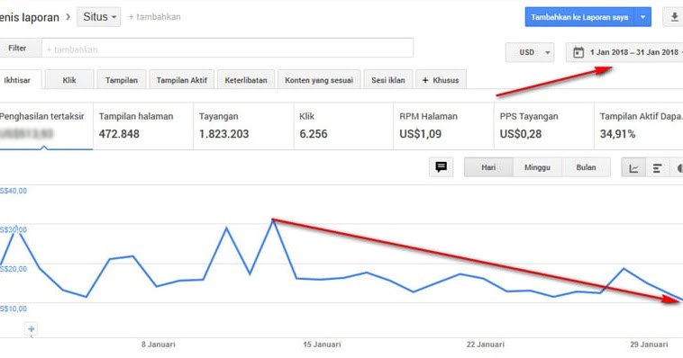Select the Tampilan halaman metric card
Image resolution: width=683 pixels, height=358 pixels.
[x=143, y=126]
